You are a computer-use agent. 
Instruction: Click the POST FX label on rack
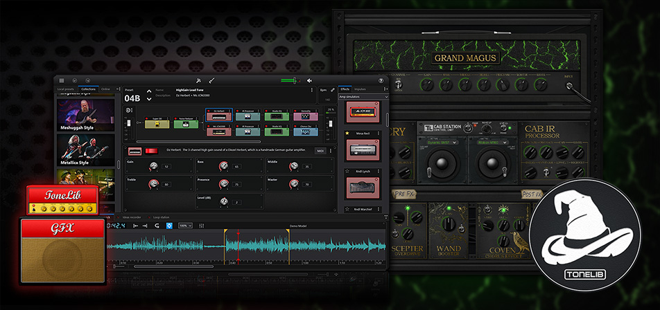pos(532,194)
